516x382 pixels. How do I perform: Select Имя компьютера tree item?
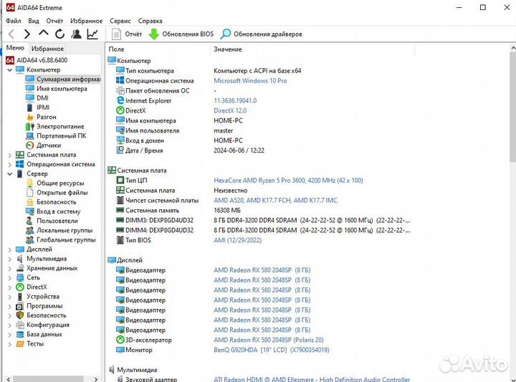[x=57, y=89]
